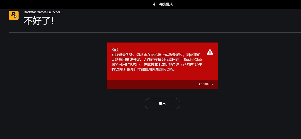Click the dark red footer strip of the error
The image size is (301, 139).
coord(162,85)
